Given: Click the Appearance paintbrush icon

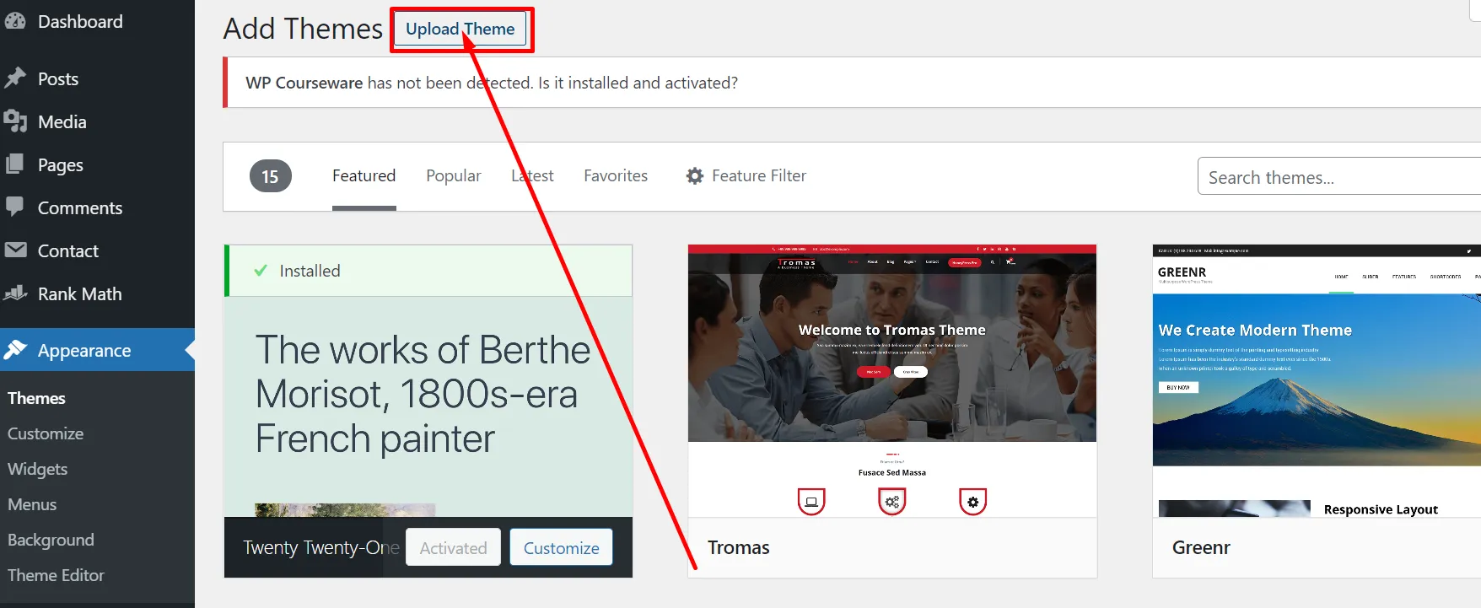Looking at the screenshot, I should point(15,349).
